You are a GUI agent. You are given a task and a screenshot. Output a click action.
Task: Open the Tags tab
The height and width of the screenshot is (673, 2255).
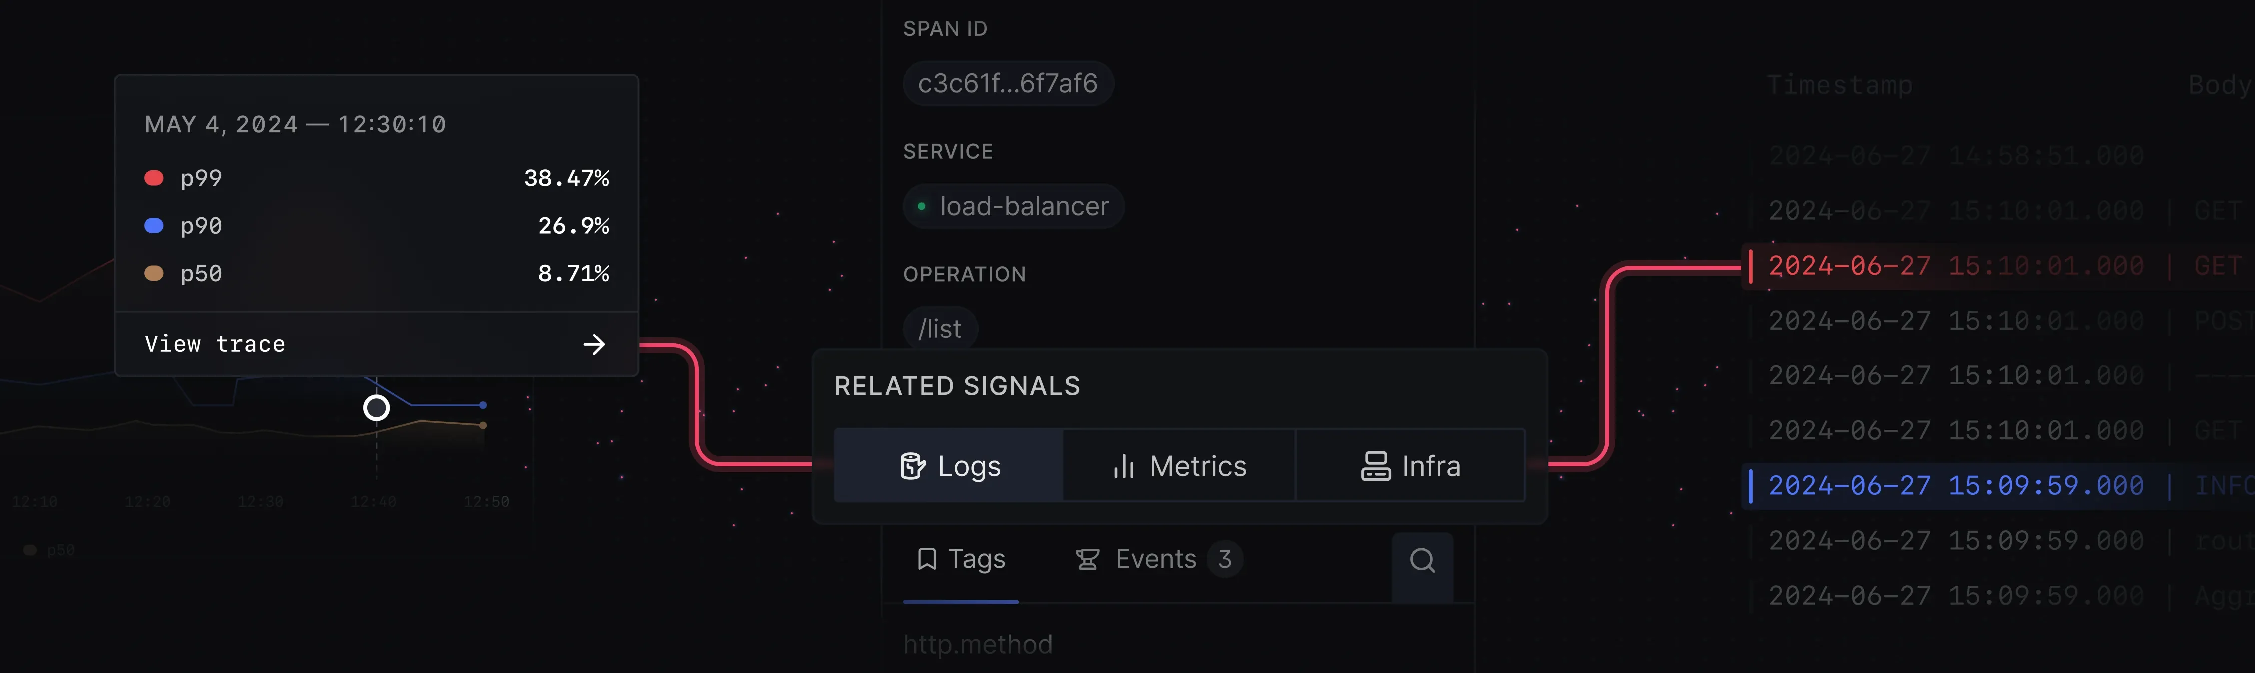click(x=960, y=559)
